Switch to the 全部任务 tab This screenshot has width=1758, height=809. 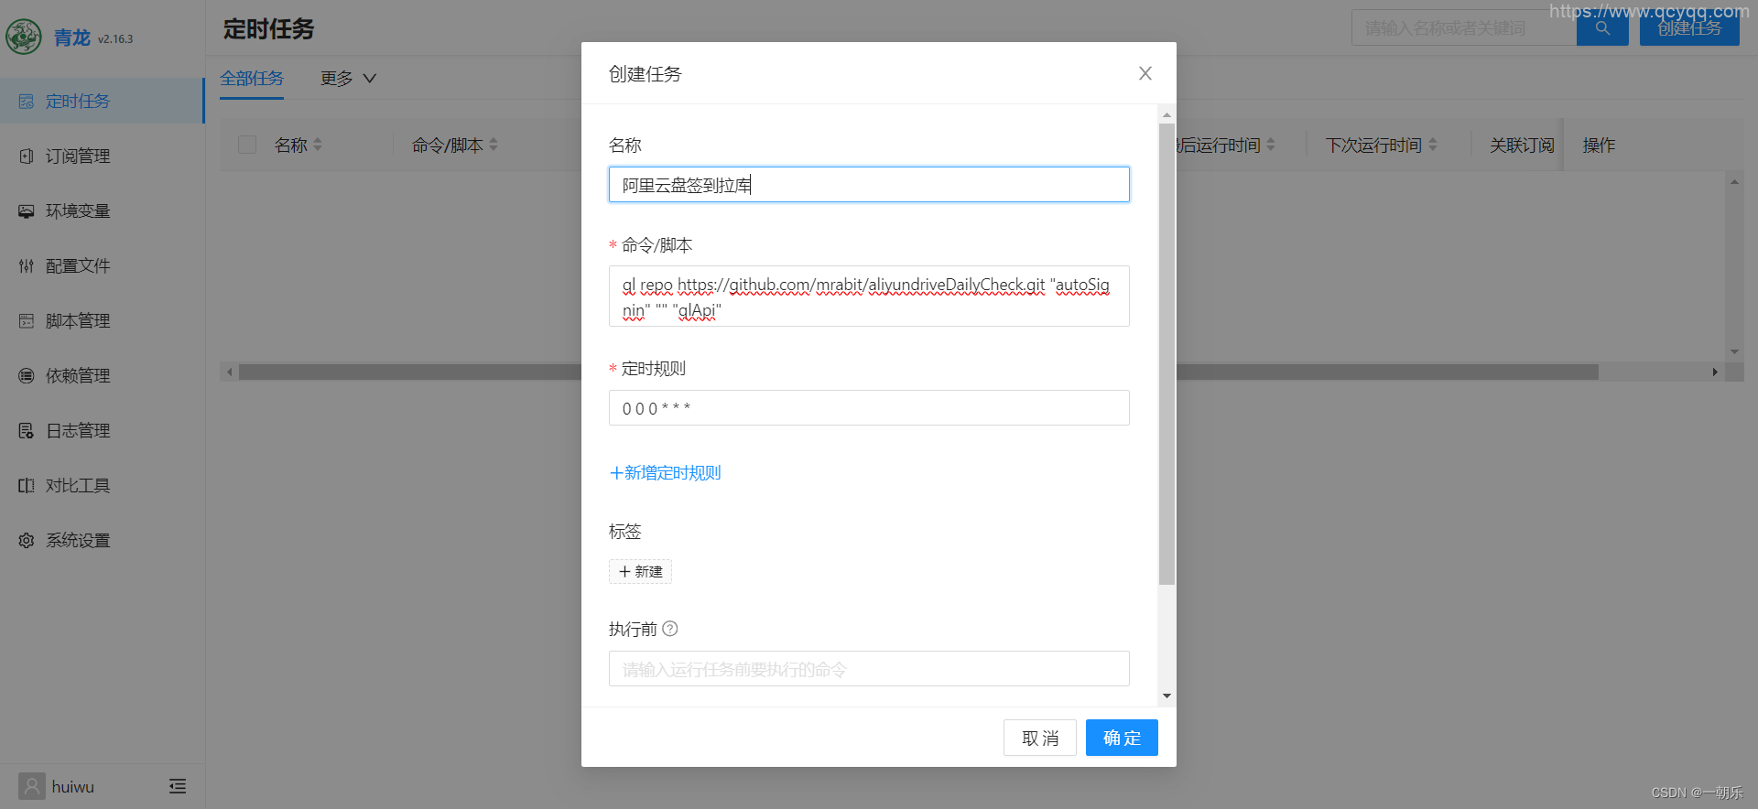point(252,79)
